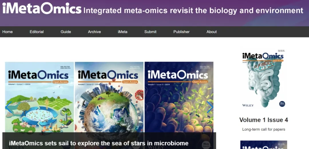
Task: Open the intestine cover in the sidebar
Action: pos(264,79)
